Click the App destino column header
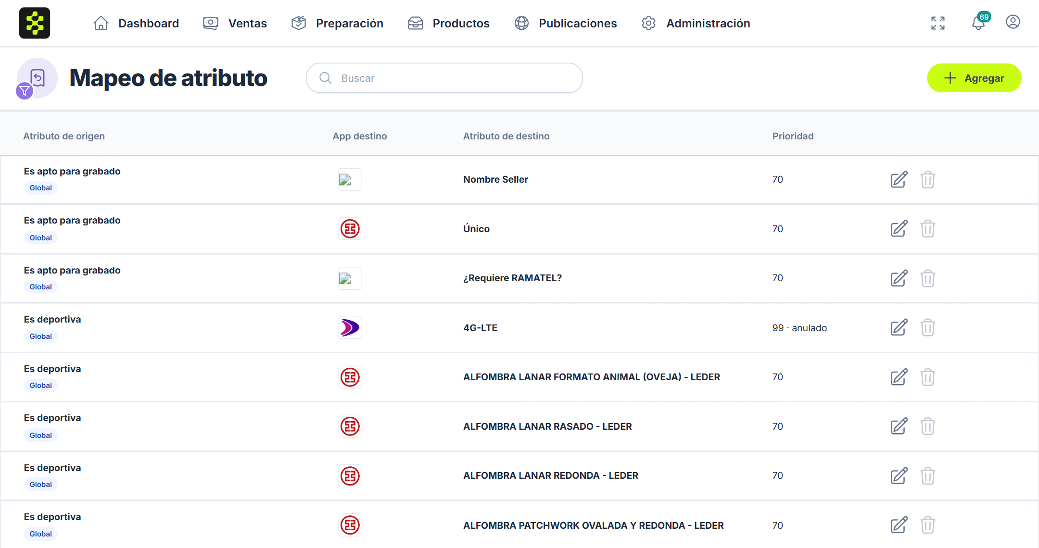Screen dimensions: 1039x548 coord(360,136)
